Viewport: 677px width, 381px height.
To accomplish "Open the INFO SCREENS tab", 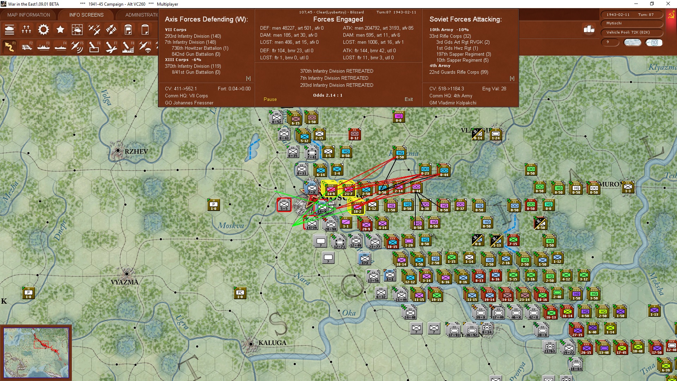I will (86, 15).
